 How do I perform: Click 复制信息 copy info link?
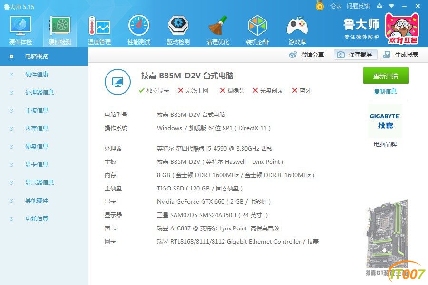[x=385, y=91]
